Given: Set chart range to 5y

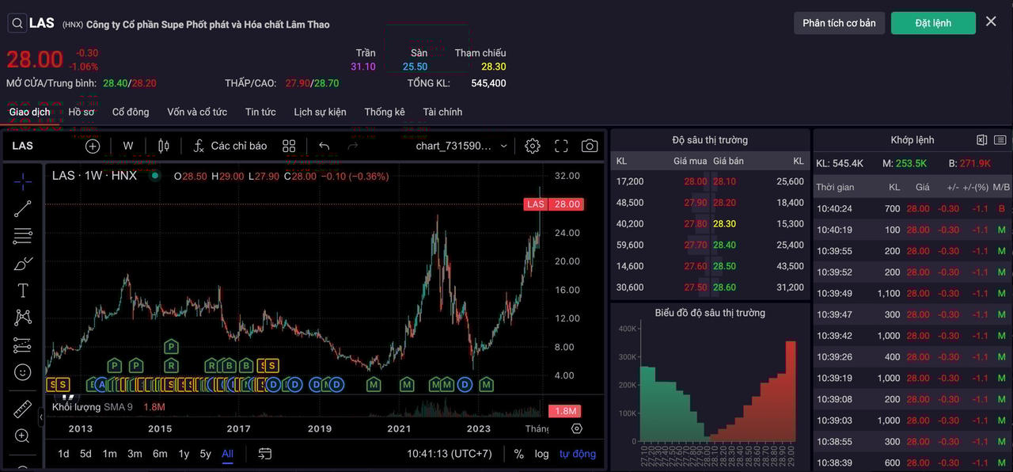Looking at the screenshot, I should pos(205,454).
